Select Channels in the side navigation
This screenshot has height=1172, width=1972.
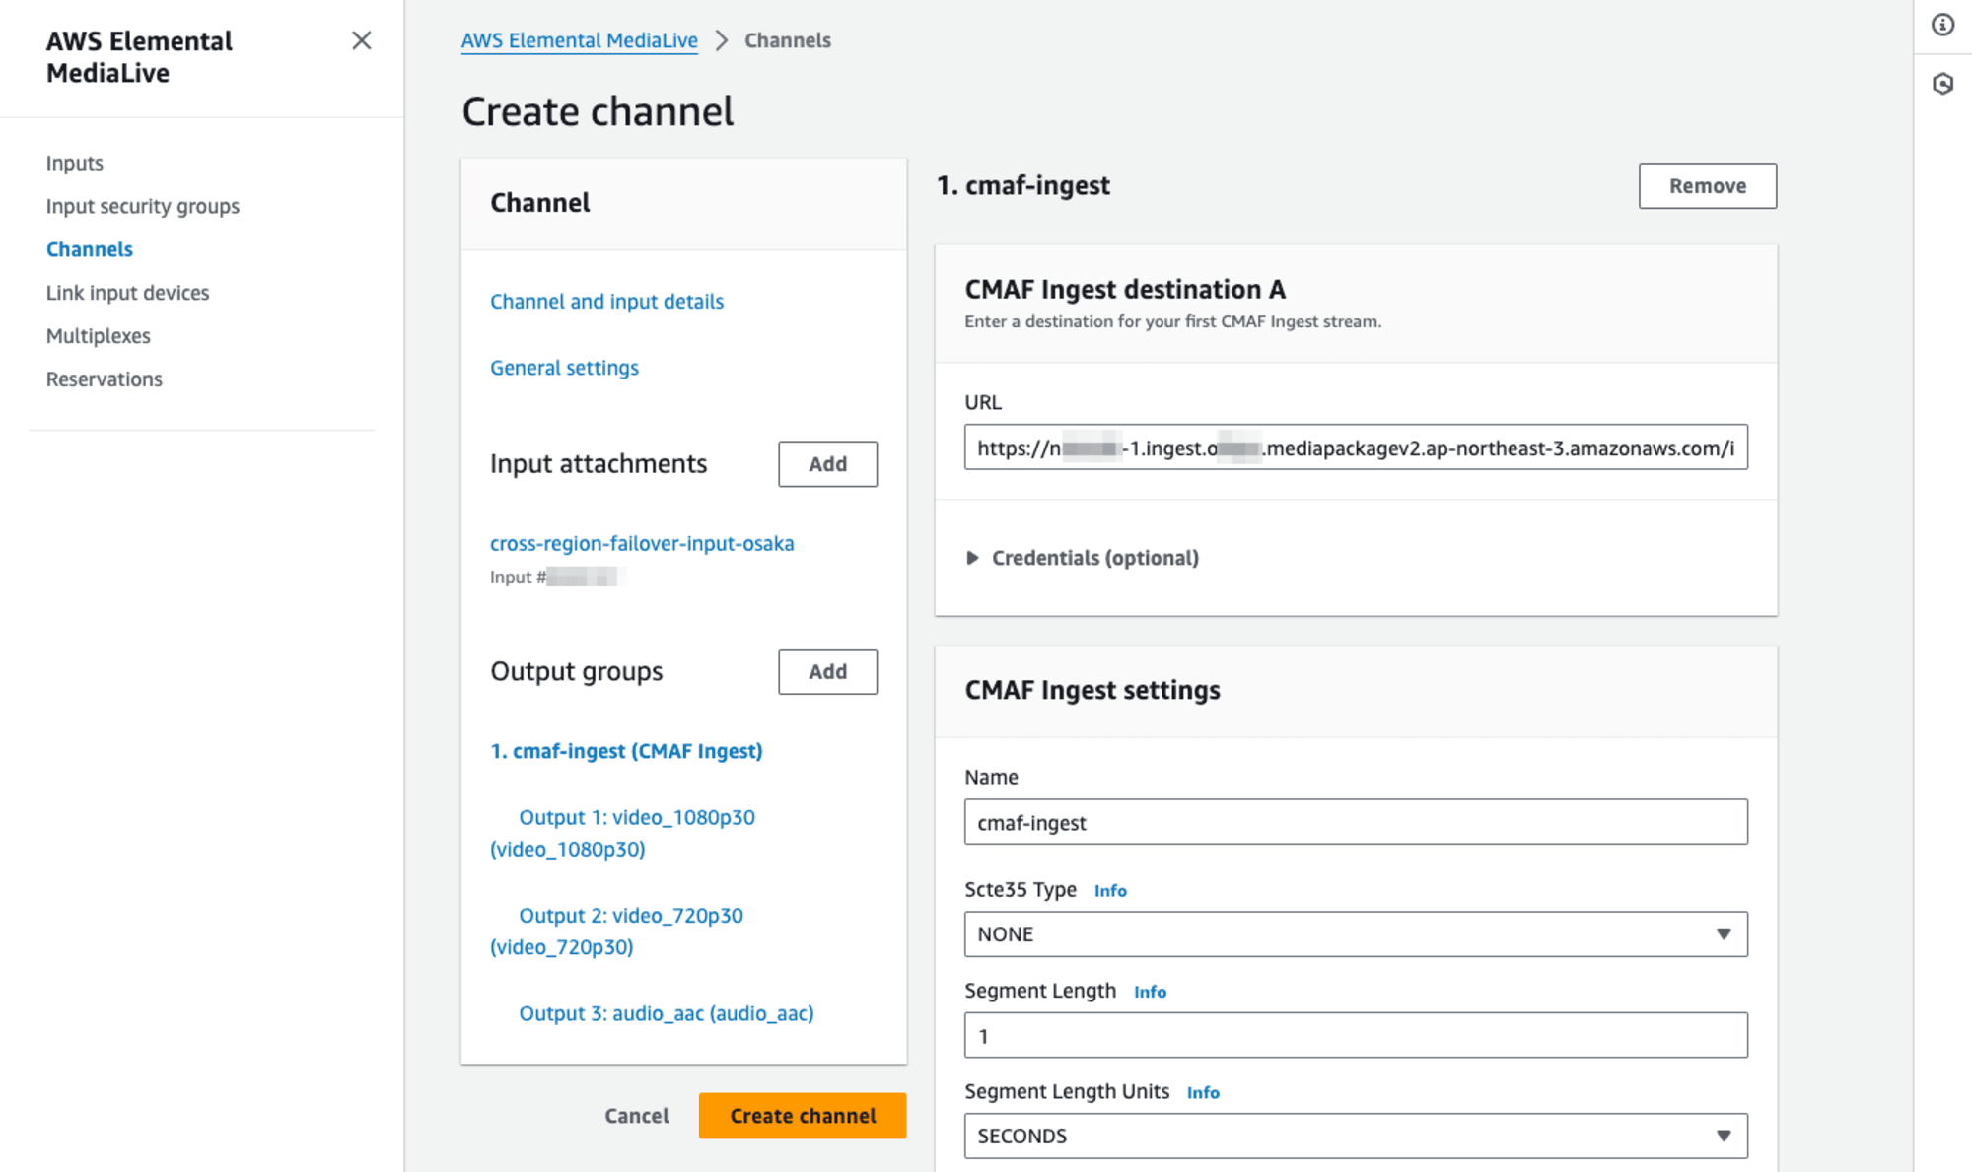[x=90, y=249]
